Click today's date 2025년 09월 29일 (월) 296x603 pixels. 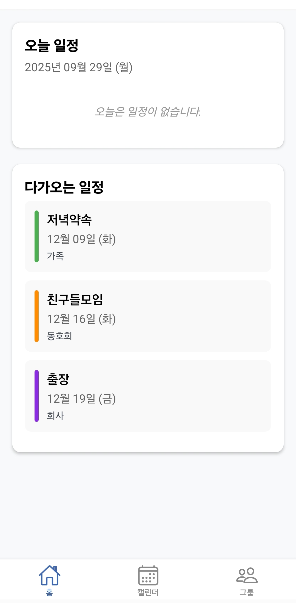(79, 67)
